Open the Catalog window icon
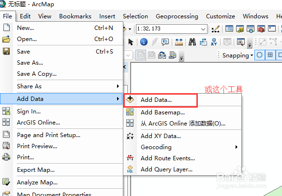Viewport: 282px width, 196px height. click(240, 28)
